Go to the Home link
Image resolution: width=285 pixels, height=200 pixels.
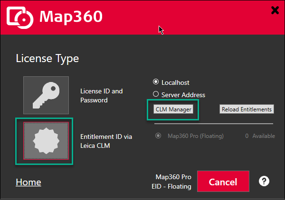[28, 182]
